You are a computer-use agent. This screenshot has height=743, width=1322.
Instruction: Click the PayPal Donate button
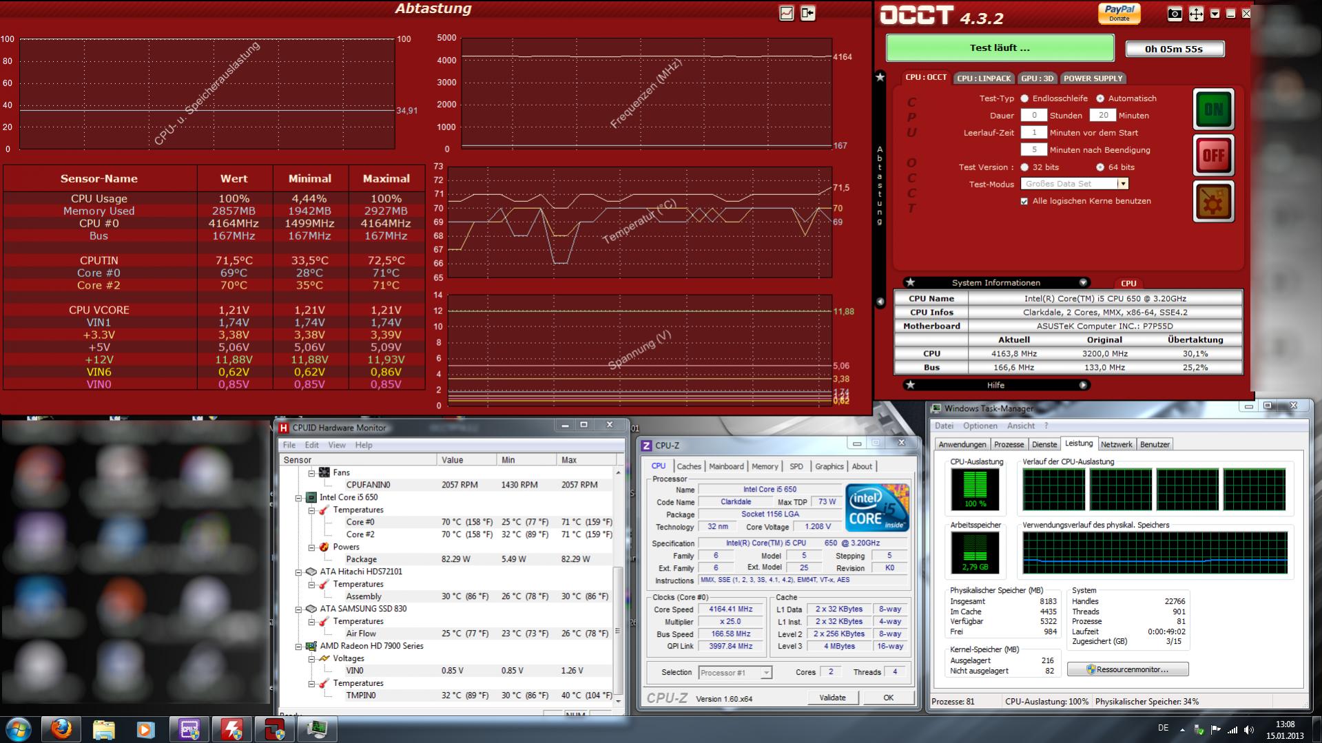(1119, 13)
